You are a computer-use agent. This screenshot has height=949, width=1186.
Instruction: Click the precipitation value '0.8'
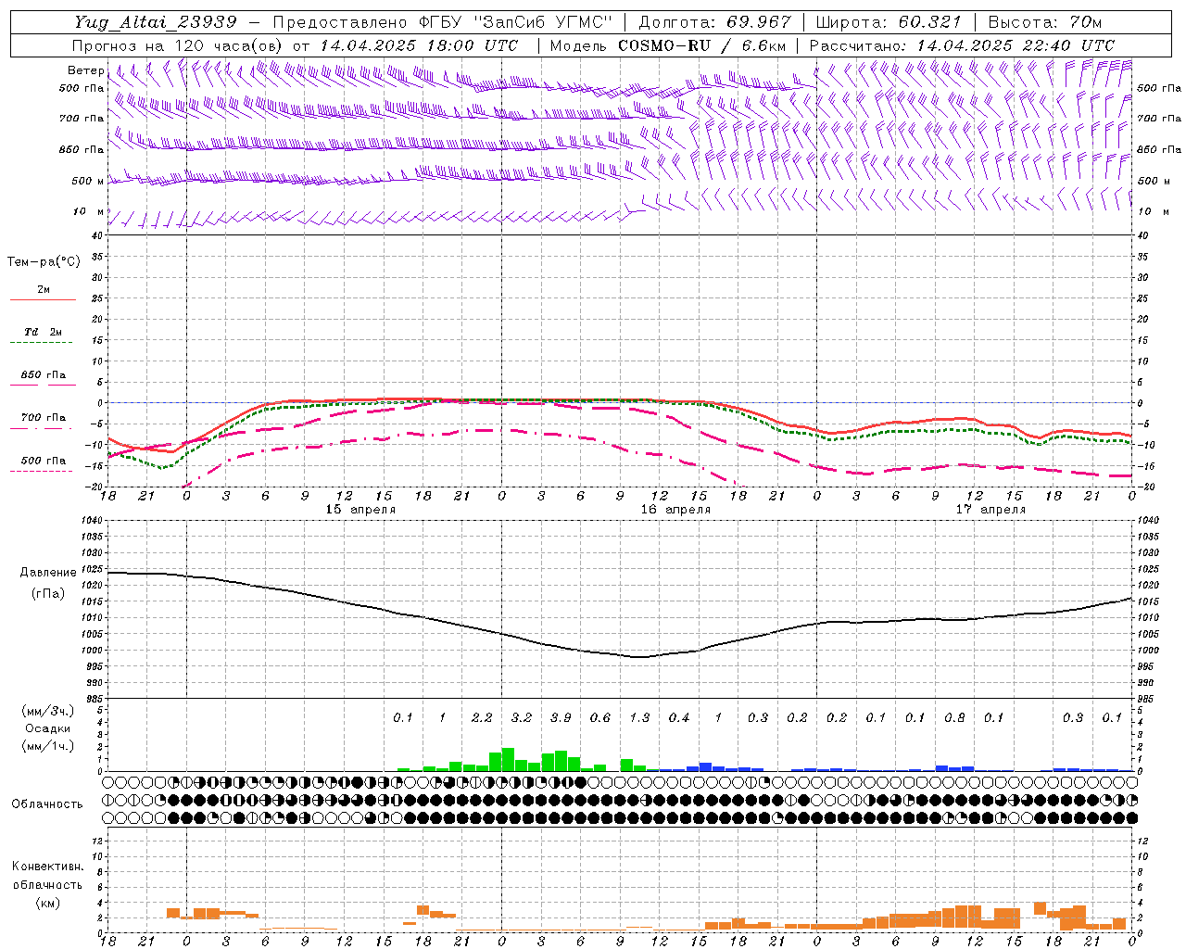pos(954,717)
